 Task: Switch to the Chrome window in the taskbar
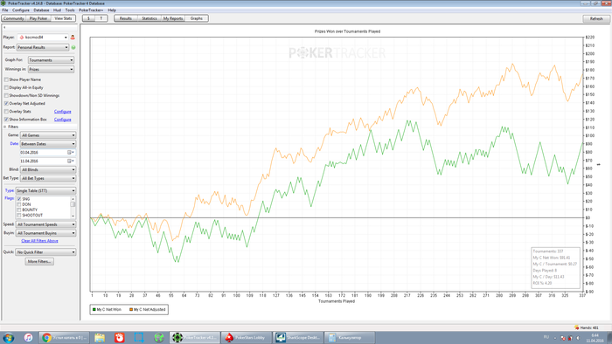click(65, 337)
